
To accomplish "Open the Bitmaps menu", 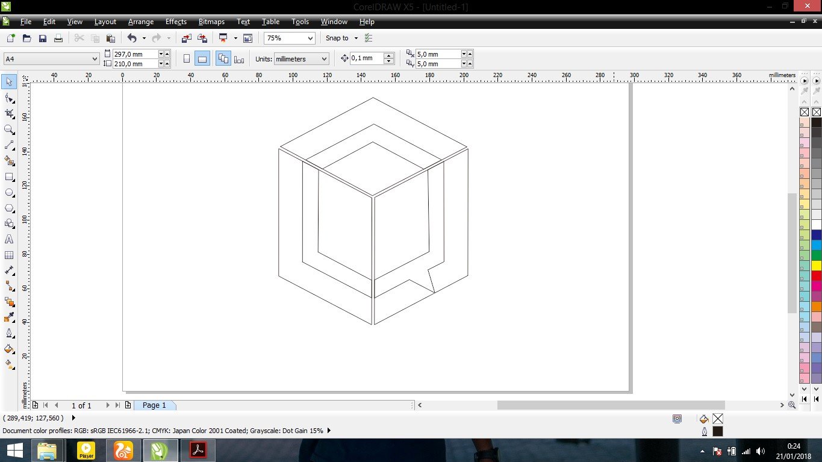I will (x=211, y=22).
